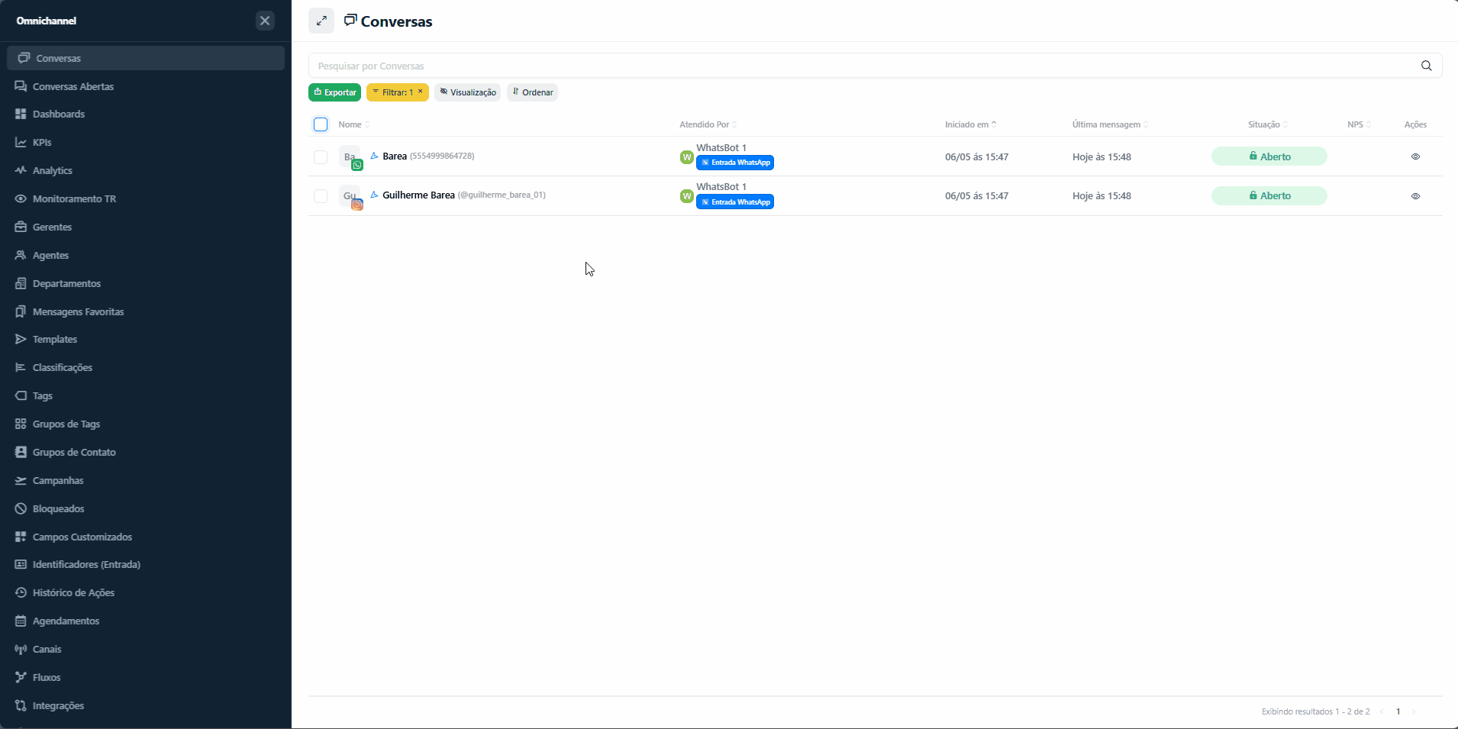Click the Agentes person icon

(21, 255)
